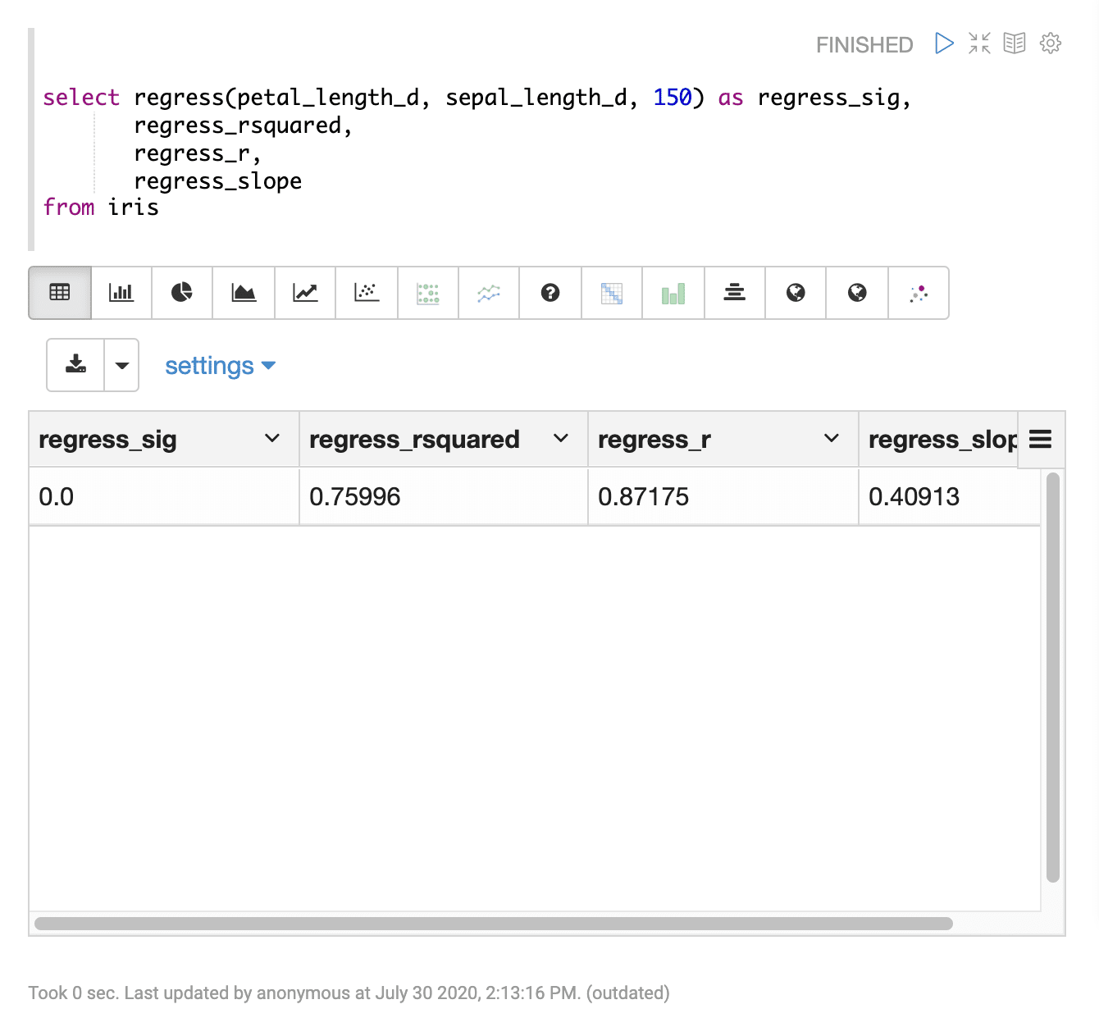Select the pie chart visualization

[x=182, y=293]
